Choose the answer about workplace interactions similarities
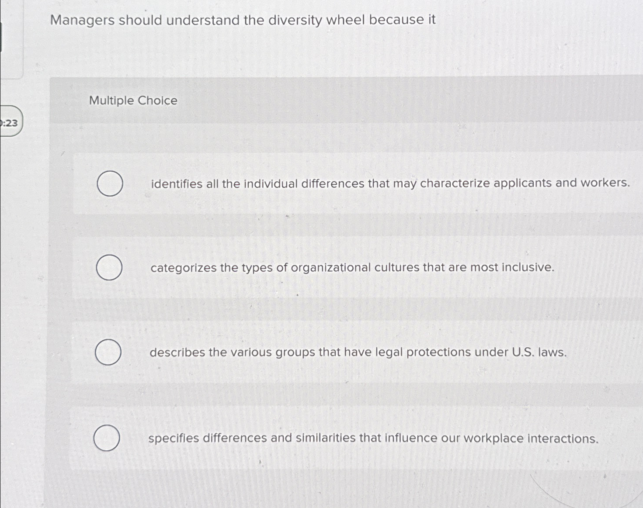Screen dimensions: 643x508 pos(373,438)
